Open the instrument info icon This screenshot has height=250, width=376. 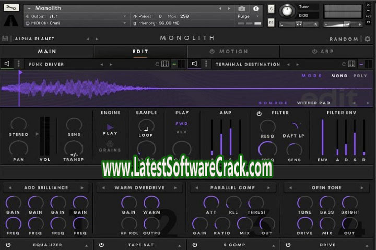(256, 9)
